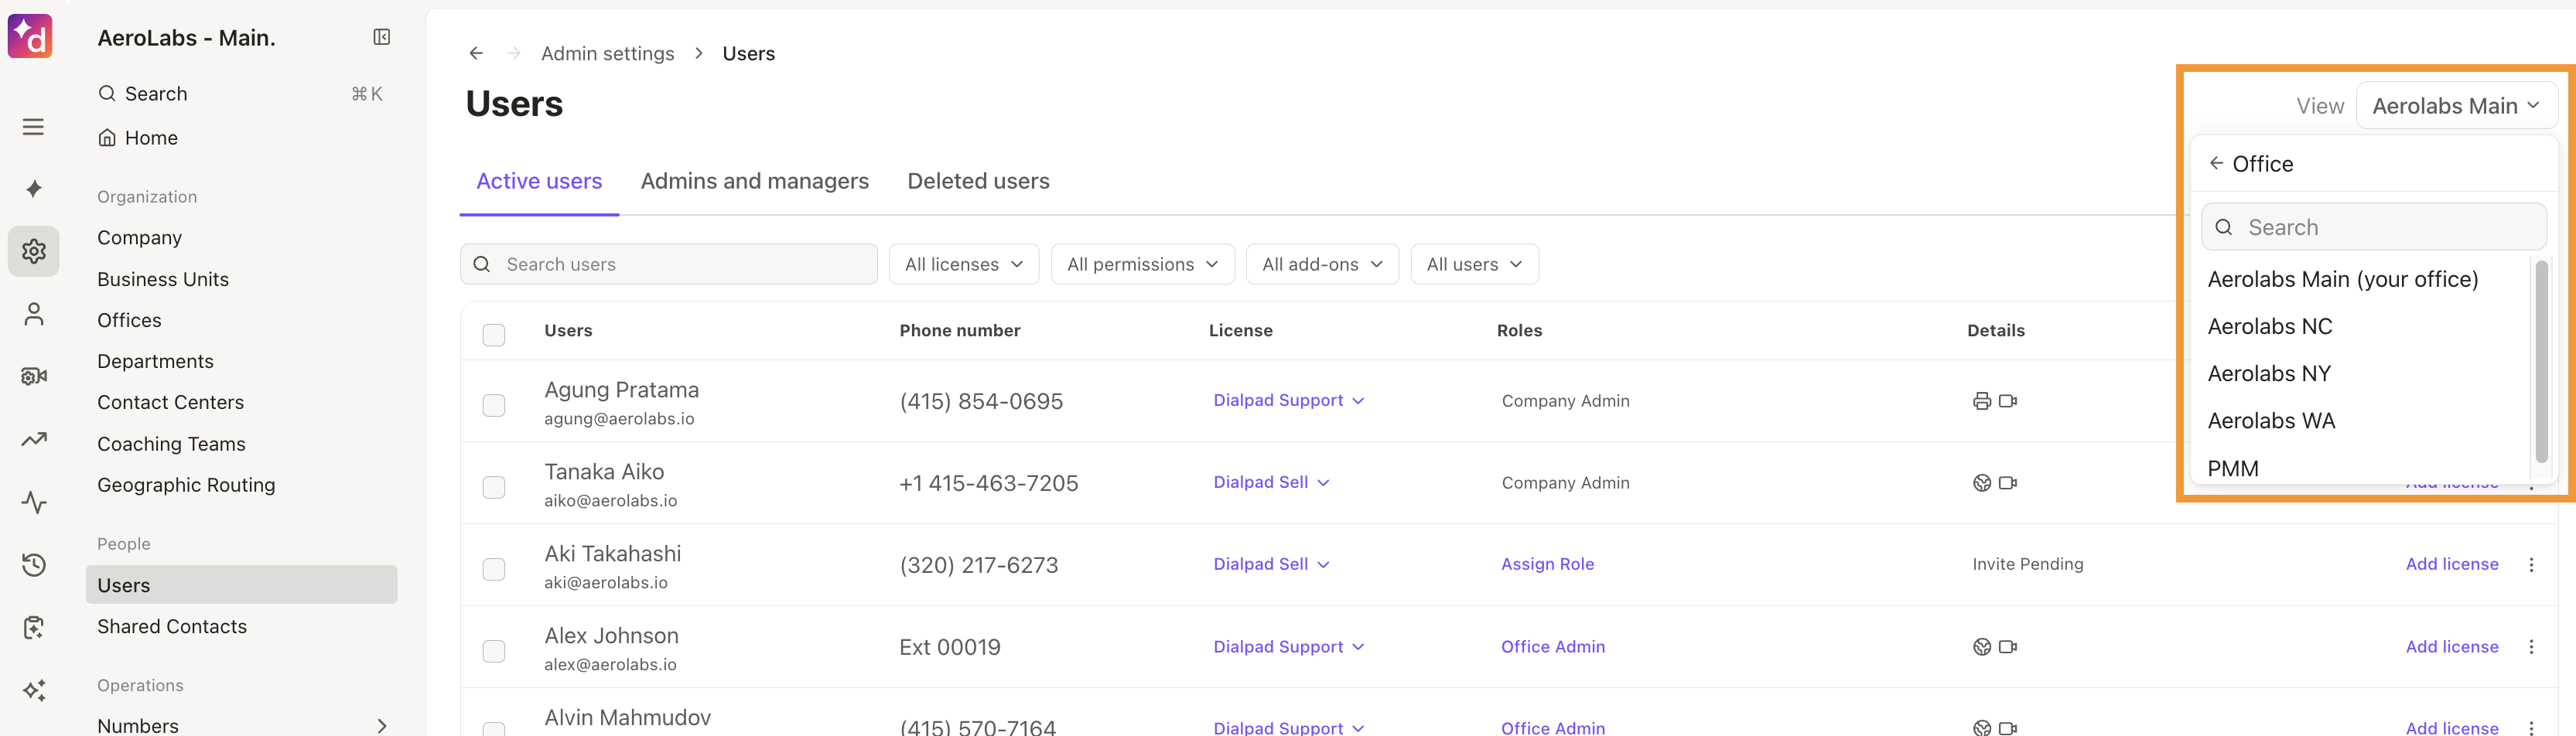Expand the Numbers sidebar item

point(381,725)
